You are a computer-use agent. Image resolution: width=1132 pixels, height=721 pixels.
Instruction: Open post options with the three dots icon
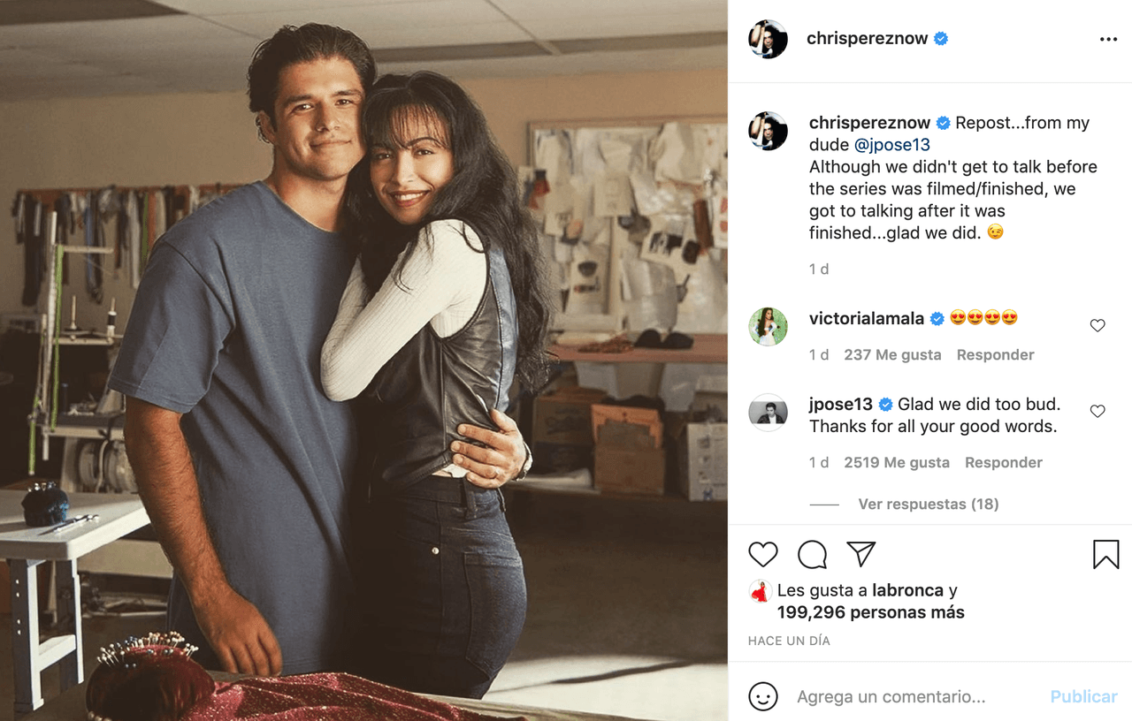click(x=1107, y=39)
